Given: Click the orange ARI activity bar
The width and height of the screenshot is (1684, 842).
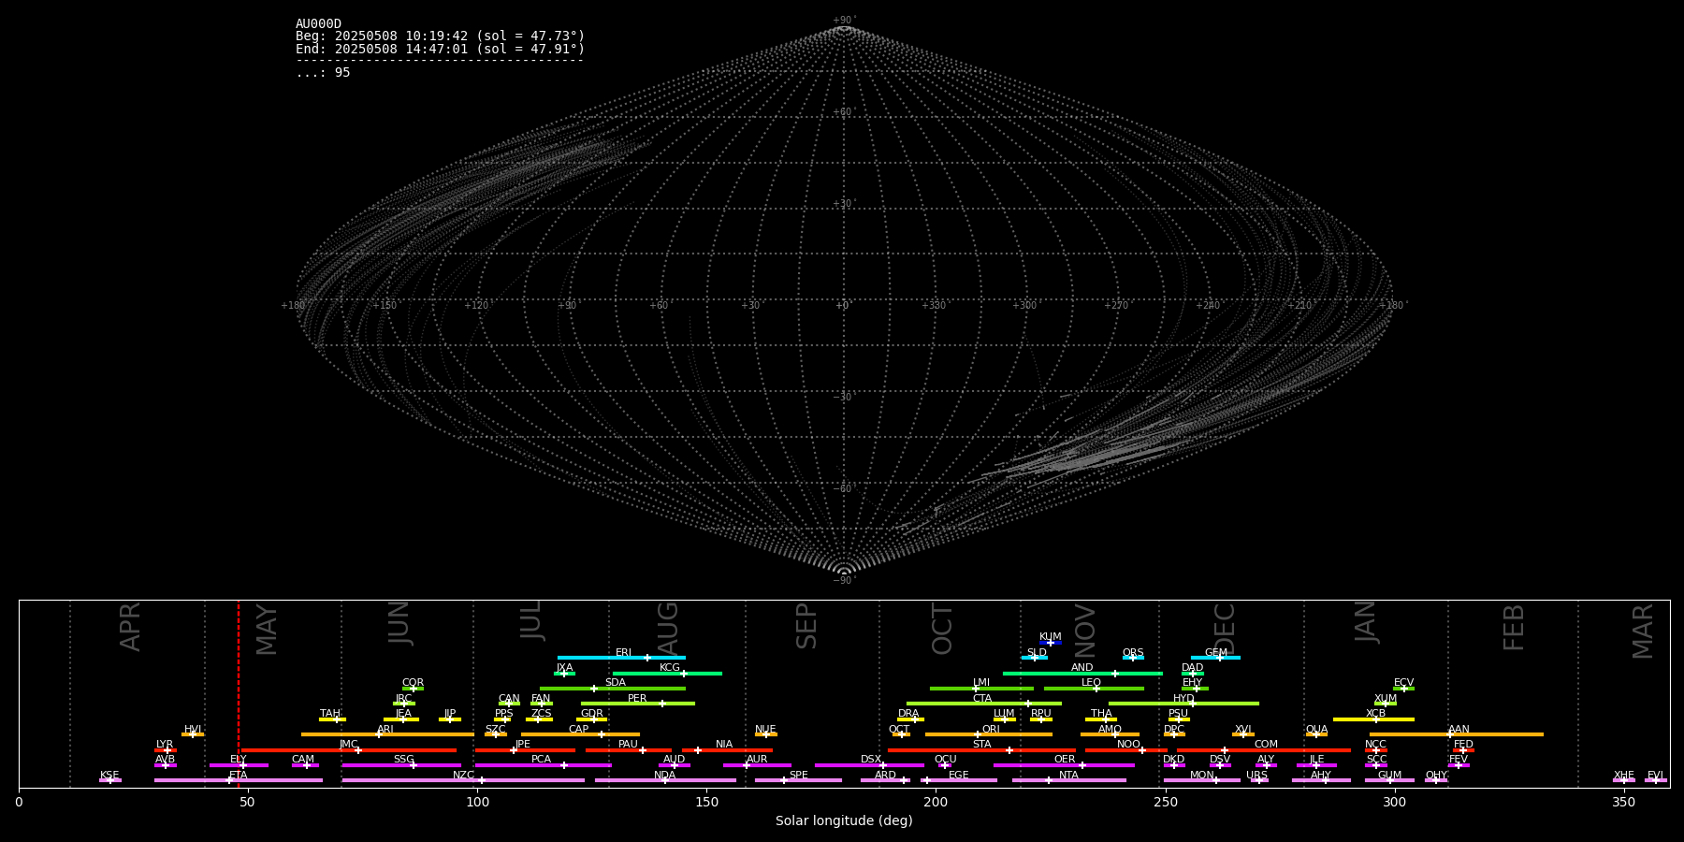Looking at the screenshot, I should coord(387,735).
